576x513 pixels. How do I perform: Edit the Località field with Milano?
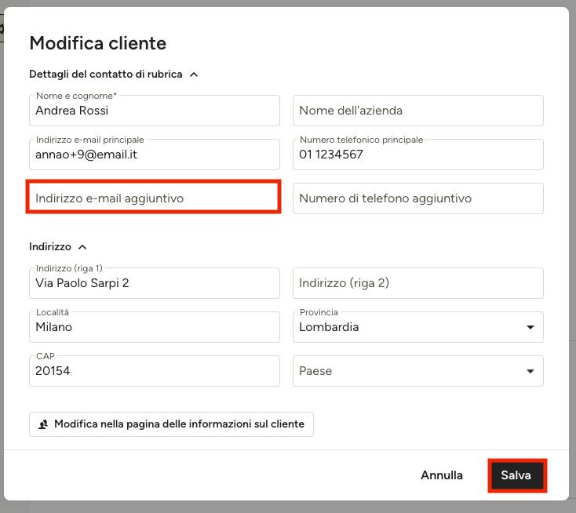click(155, 327)
